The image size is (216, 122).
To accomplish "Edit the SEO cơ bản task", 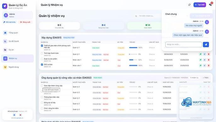I will tap(205, 65).
